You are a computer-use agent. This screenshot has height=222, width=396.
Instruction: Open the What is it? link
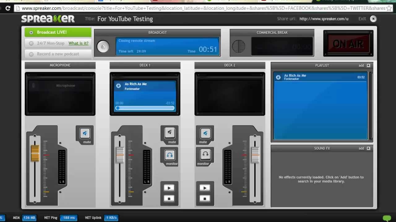(78, 43)
